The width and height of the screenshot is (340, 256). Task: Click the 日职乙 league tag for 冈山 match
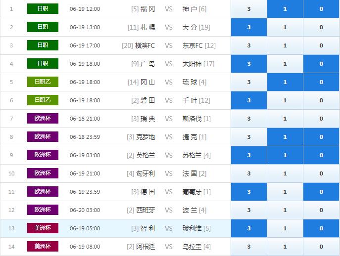coord(43,82)
